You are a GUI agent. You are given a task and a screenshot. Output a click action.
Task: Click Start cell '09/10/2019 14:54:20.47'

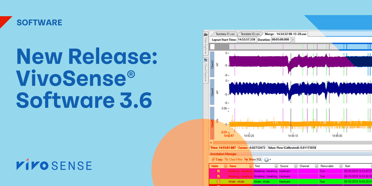358,182
